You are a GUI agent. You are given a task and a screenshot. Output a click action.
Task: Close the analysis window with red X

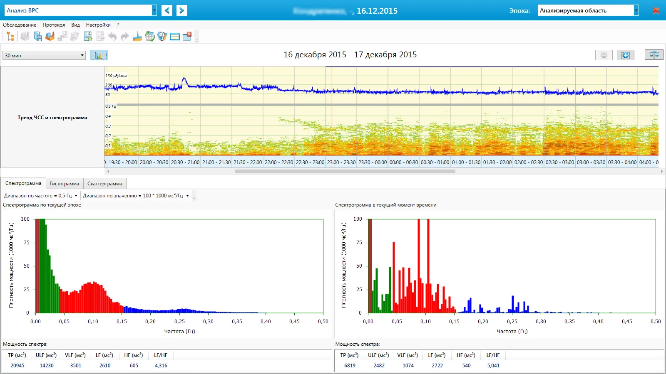[656, 10]
